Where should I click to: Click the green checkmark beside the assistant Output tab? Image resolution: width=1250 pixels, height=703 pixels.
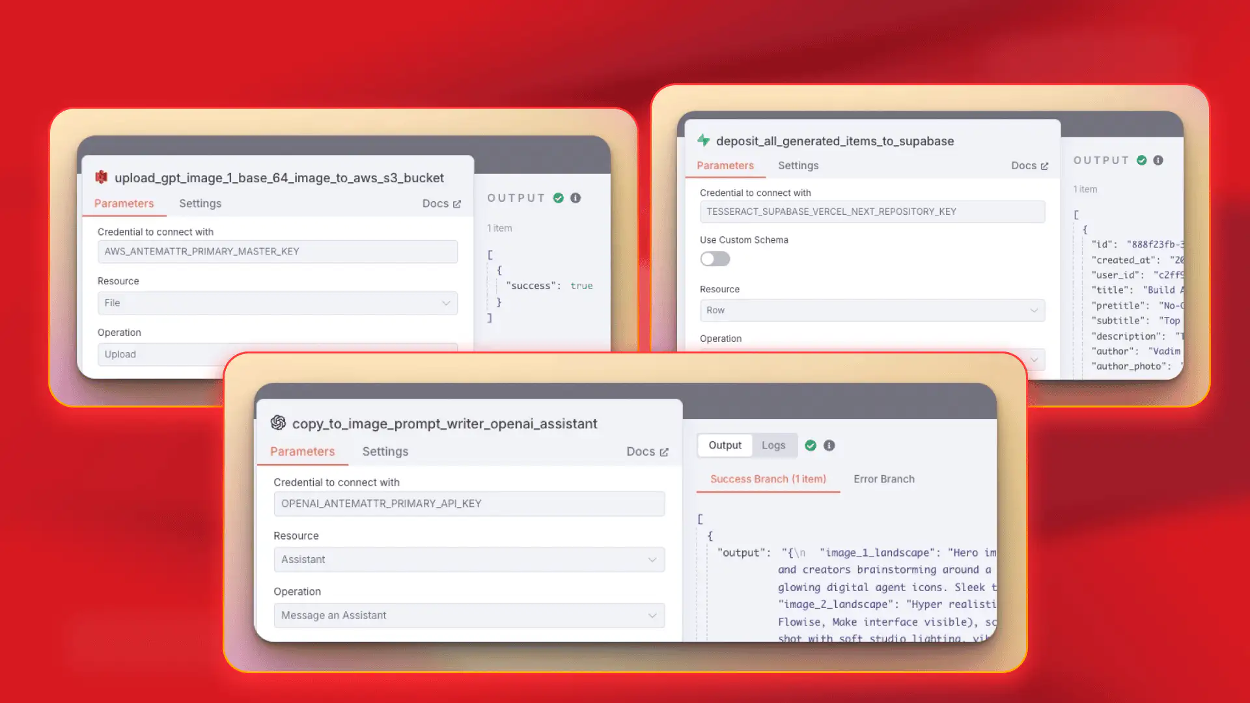pos(811,445)
